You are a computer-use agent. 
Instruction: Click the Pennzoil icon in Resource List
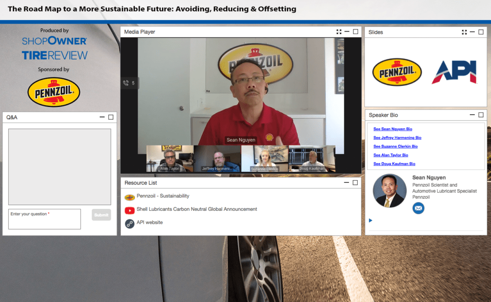click(129, 197)
